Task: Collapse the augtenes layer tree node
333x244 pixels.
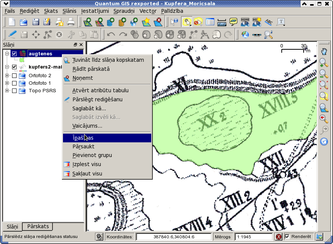Action: (x=7, y=53)
